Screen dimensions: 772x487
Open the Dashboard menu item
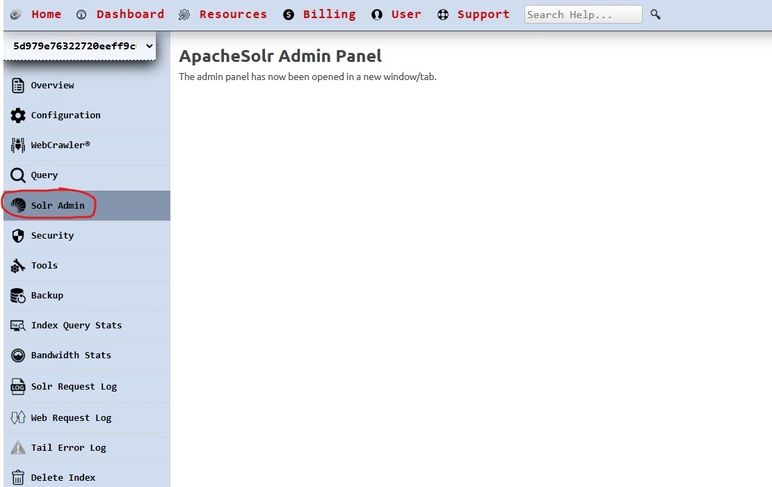pos(129,15)
